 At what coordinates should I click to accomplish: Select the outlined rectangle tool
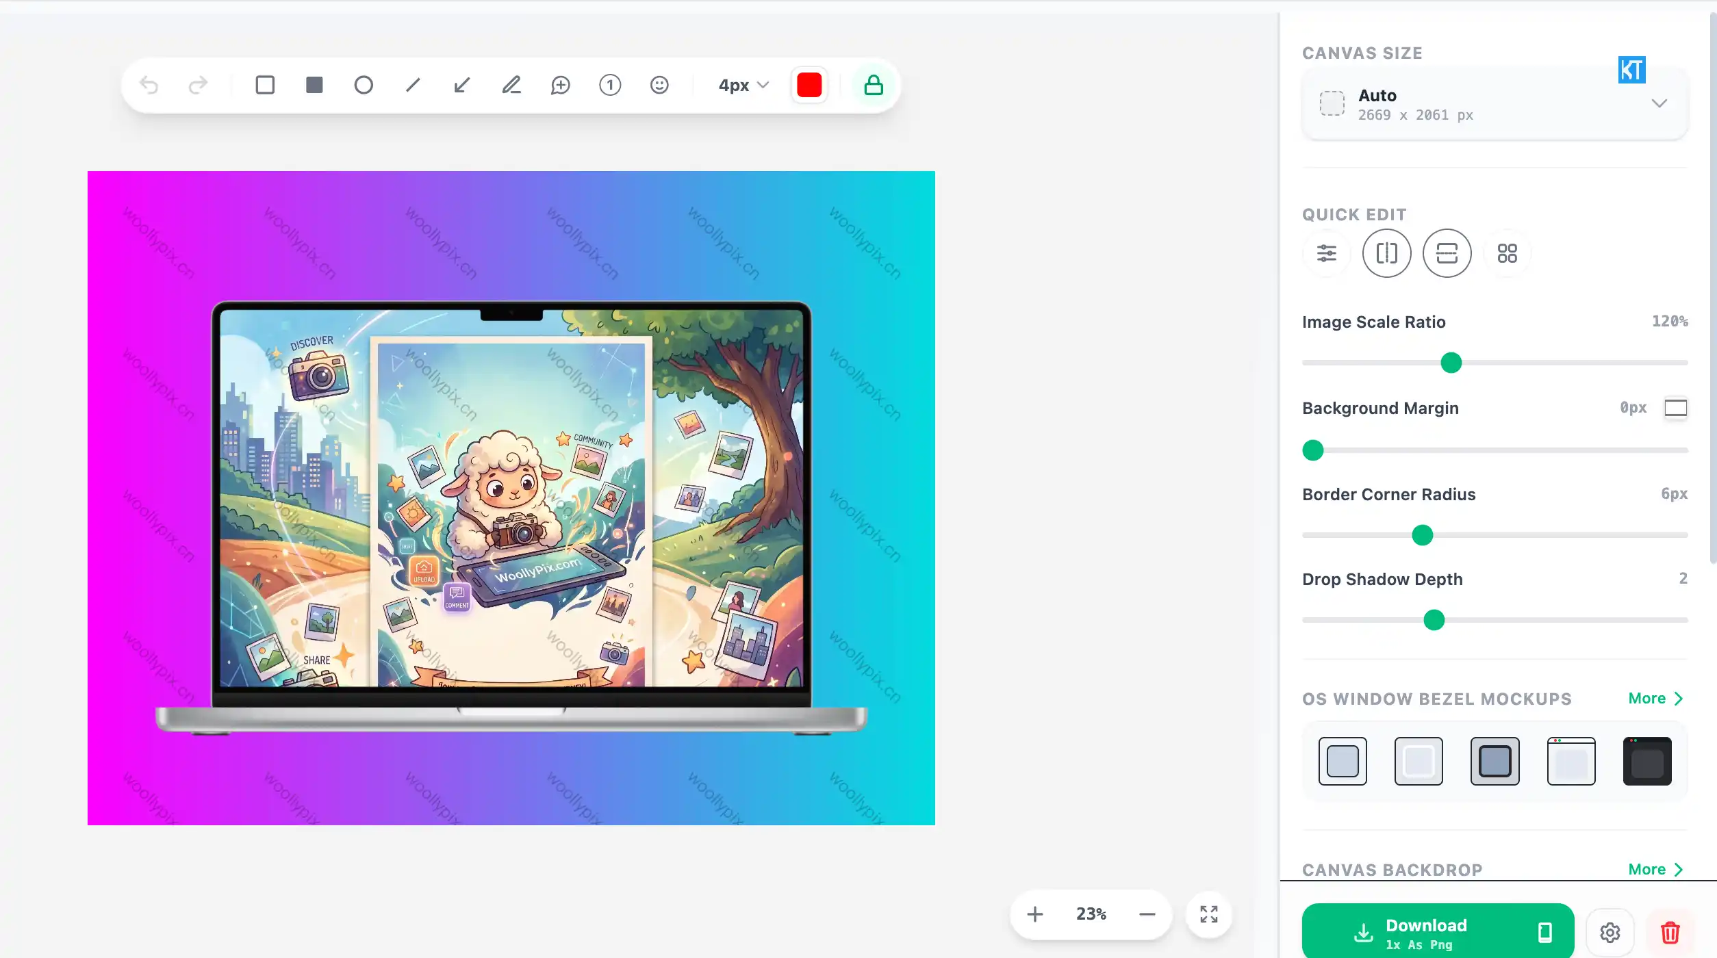pyautogui.click(x=265, y=85)
